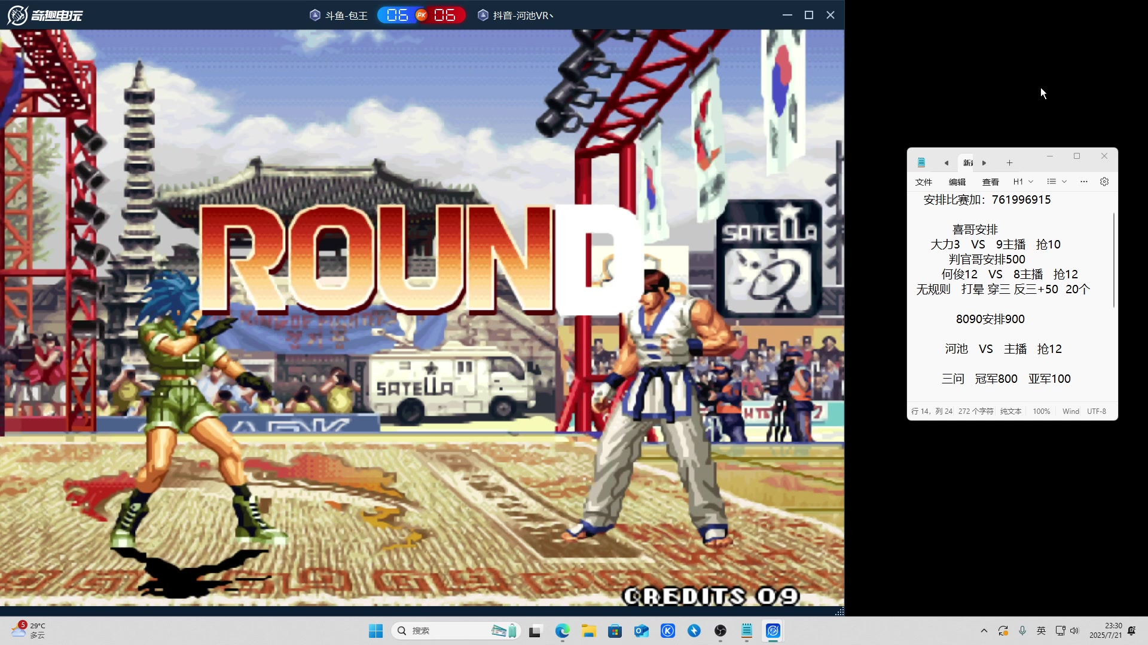Image resolution: width=1148 pixels, height=645 pixels.
Task: Click the text line 判官哥安排500
Action: pyautogui.click(x=987, y=259)
